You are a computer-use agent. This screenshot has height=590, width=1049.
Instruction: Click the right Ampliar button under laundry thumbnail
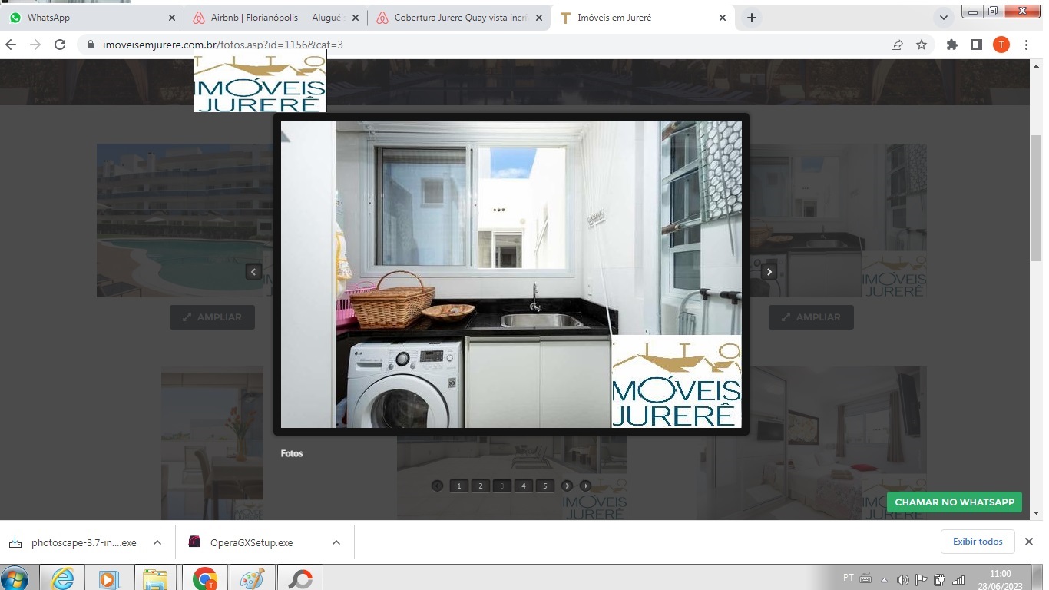(811, 317)
